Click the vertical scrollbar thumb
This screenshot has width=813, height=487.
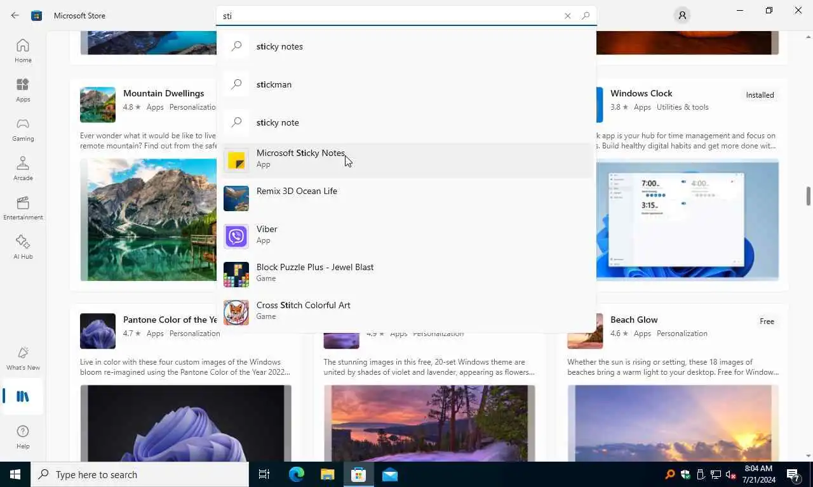point(809,196)
